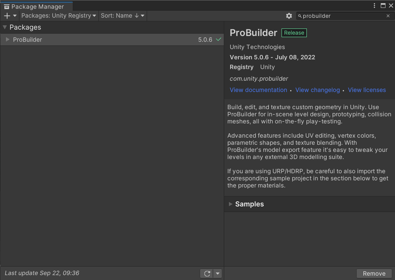Open View documentation link

(258, 90)
